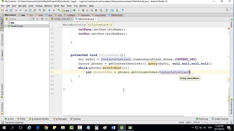This screenshot has height=131, width=234.
Task: Open the Gradle Console panel
Action: 220,119
